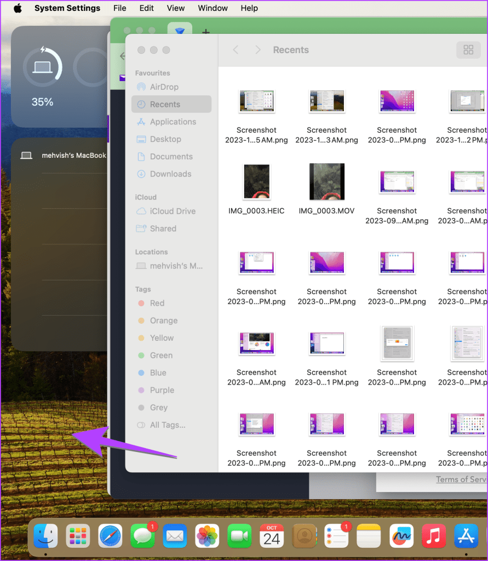The width and height of the screenshot is (488, 561).
Task: Open the View menu
Action: [x=175, y=8]
